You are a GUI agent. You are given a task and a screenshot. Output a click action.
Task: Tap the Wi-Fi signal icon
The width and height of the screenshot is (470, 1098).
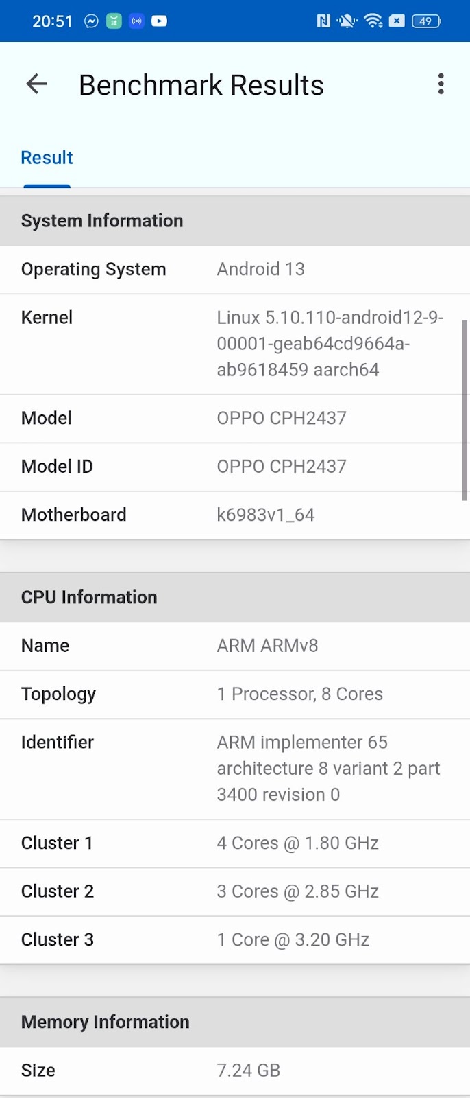[x=373, y=21]
